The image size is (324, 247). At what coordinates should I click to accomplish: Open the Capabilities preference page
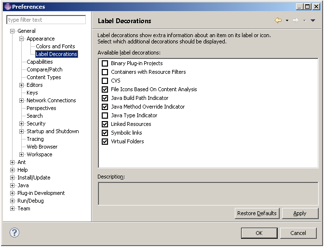pos(40,62)
